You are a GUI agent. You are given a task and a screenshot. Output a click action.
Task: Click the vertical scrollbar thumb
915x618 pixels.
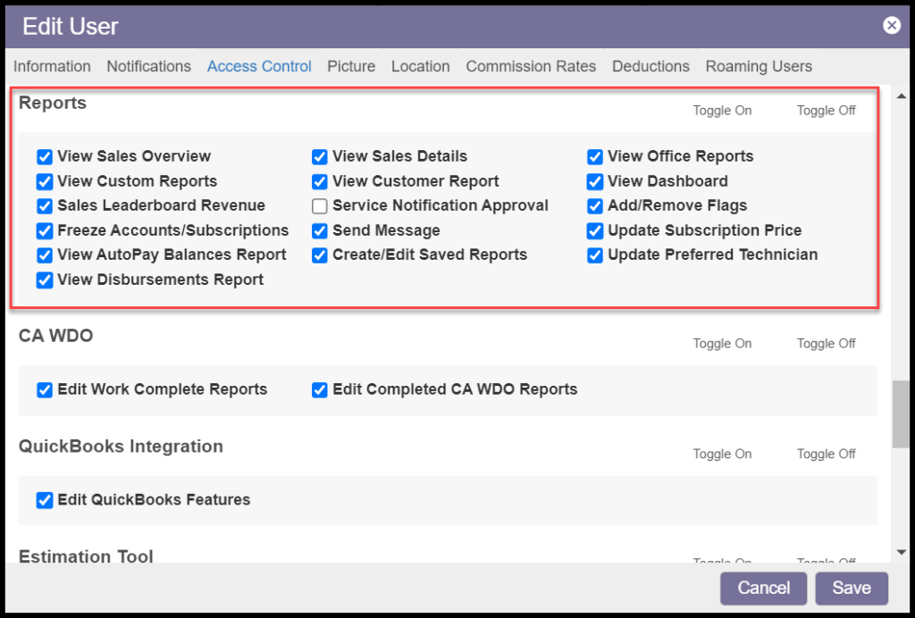click(901, 413)
